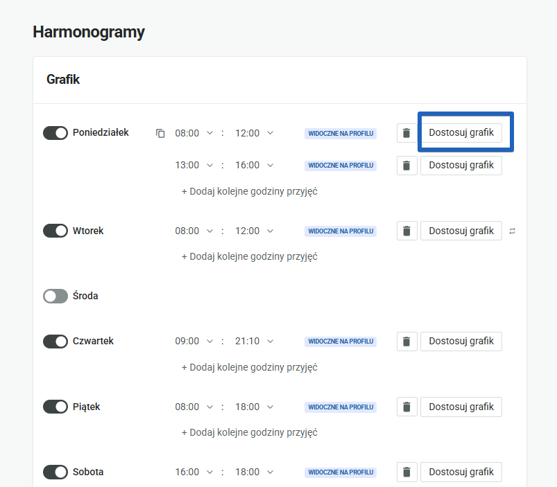The width and height of the screenshot is (557, 487).
Task: Delete Thursday's 09:00–21:10 slot with trash icon
Action: pos(406,341)
